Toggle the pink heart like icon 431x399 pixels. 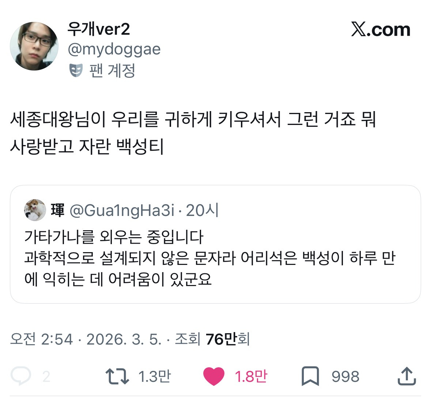[213, 376]
